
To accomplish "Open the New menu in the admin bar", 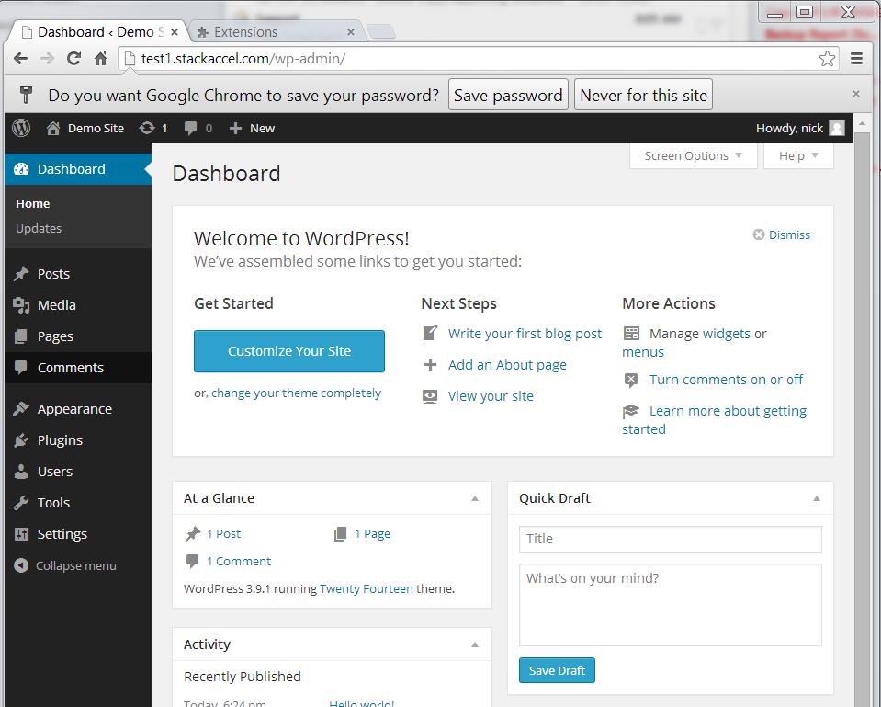I will (251, 128).
